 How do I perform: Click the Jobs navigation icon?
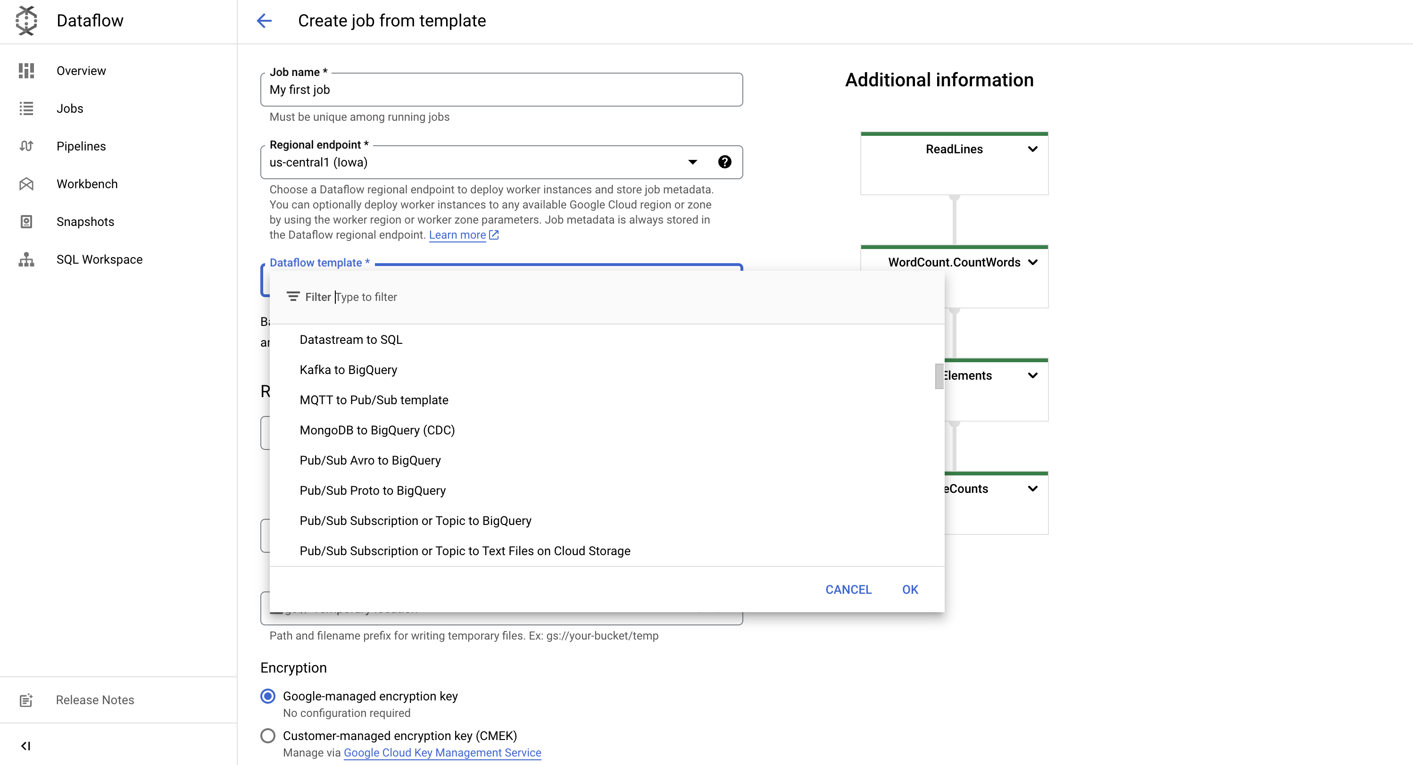[26, 108]
